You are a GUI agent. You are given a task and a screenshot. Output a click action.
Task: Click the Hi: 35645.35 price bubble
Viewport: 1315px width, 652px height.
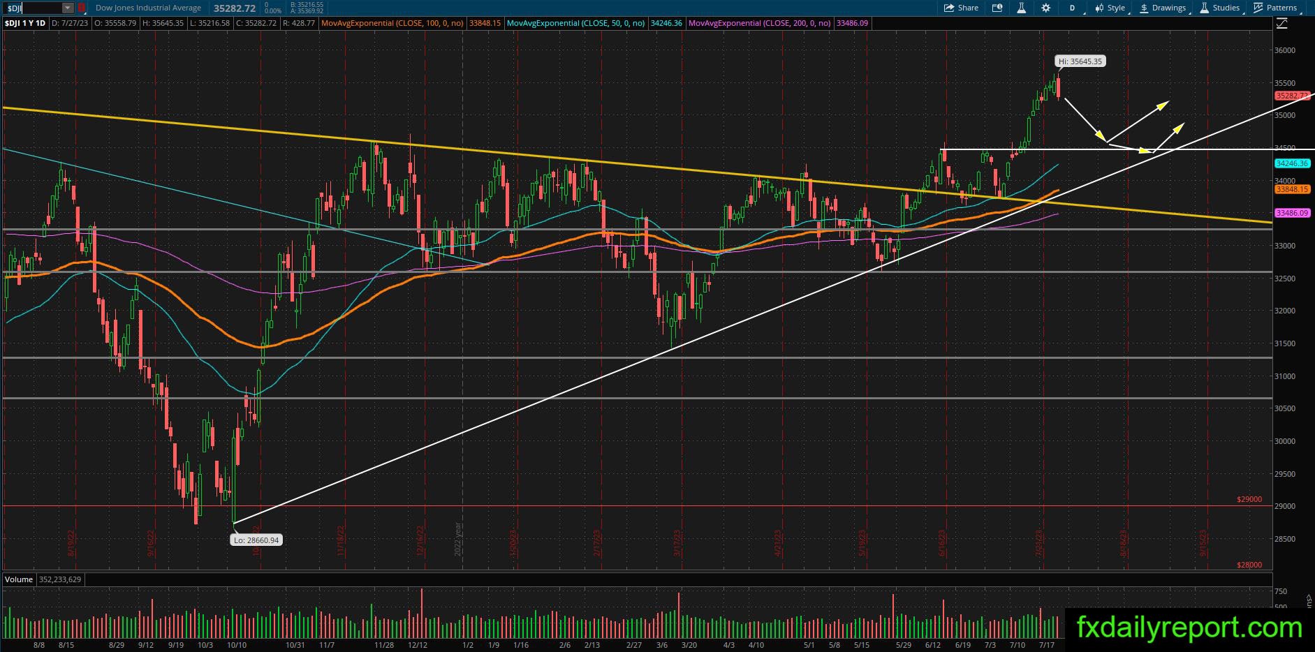point(1080,61)
